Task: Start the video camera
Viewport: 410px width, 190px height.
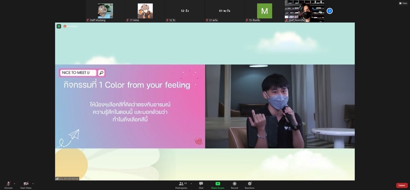Action: point(26,184)
